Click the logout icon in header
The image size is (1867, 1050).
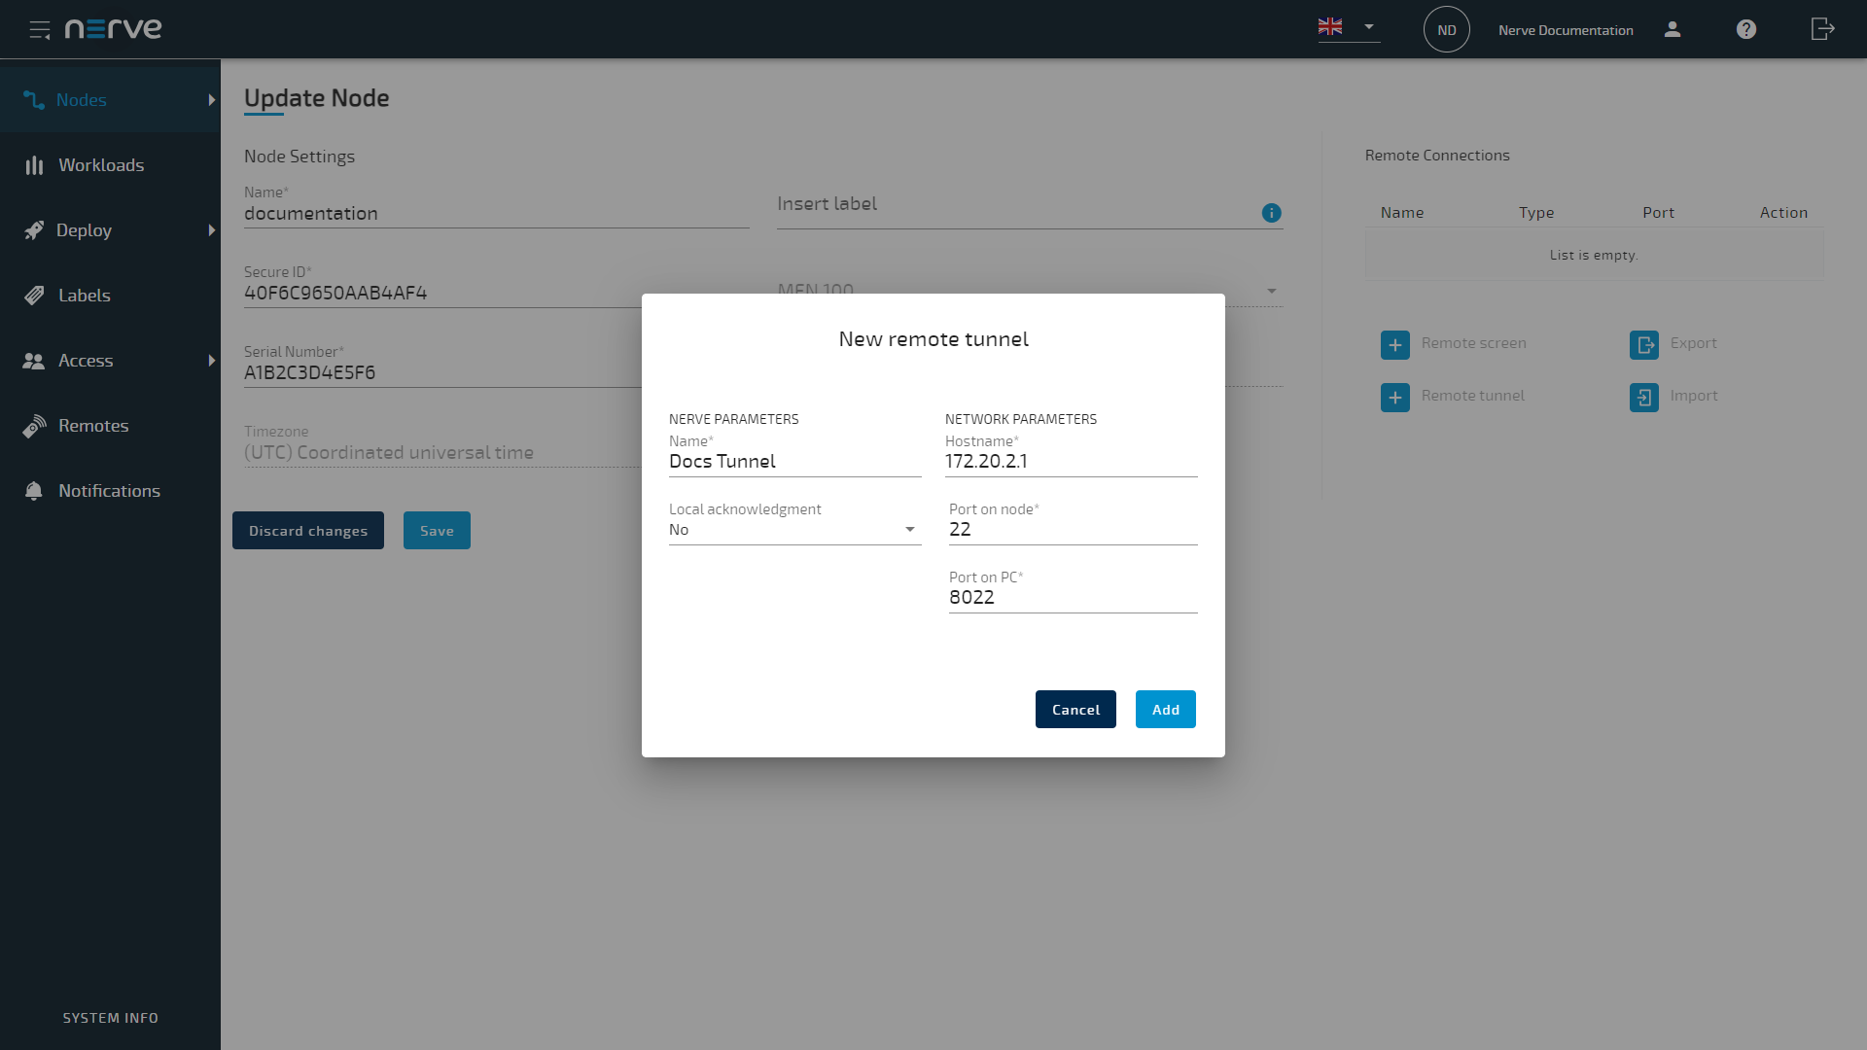1822,29
